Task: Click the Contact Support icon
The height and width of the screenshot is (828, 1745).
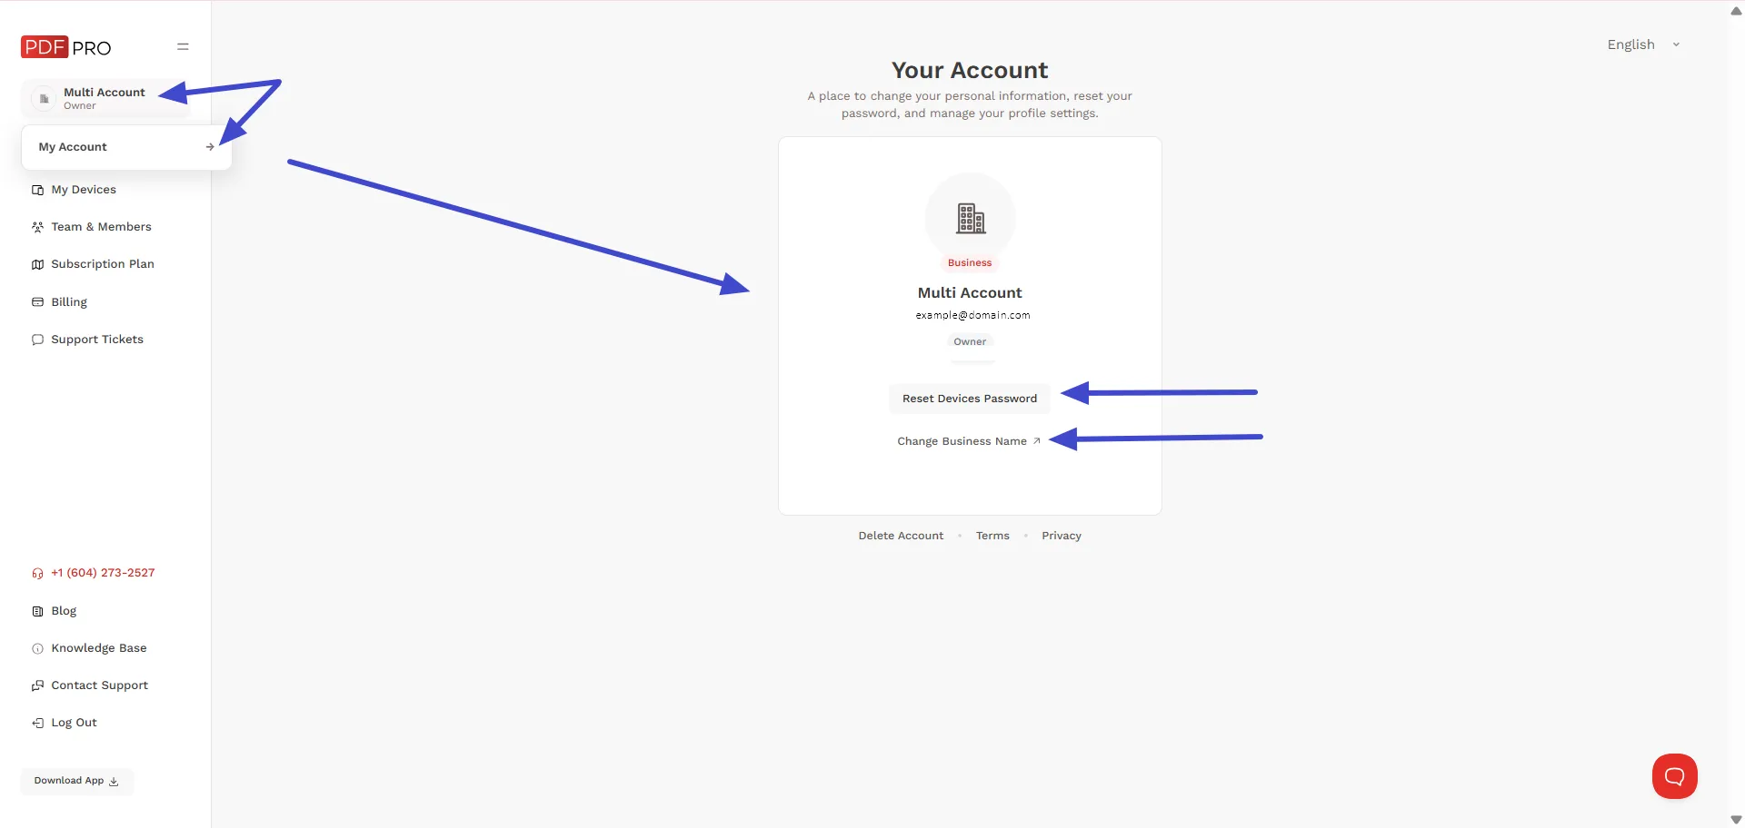Action: tap(37, 685)
